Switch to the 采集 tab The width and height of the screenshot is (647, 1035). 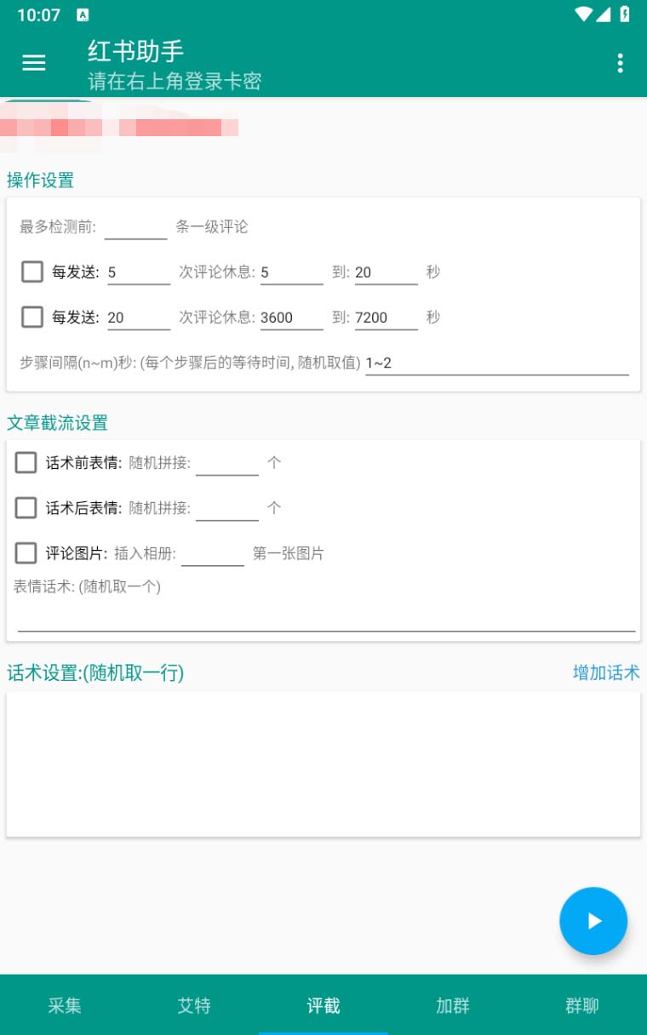tap(65, 1006)
